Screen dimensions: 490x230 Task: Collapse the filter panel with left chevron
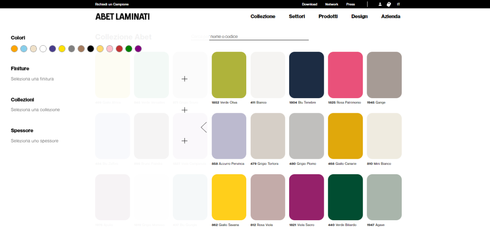[204, 127]
